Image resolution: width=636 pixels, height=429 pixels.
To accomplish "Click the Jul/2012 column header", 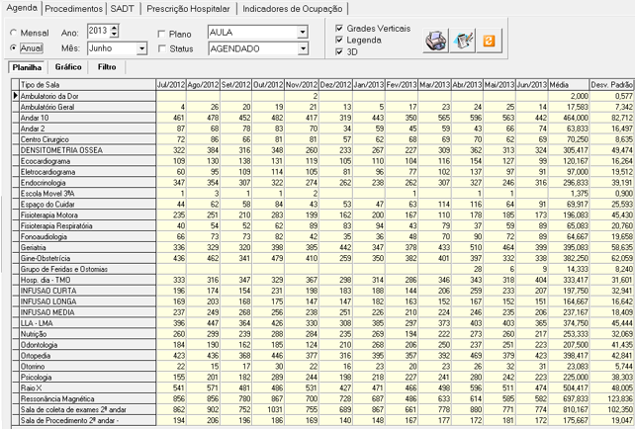I will click(171, 85).
